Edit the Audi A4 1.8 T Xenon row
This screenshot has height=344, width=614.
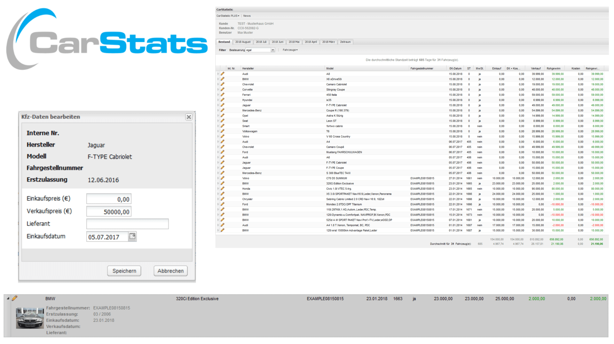pos(223,225)
